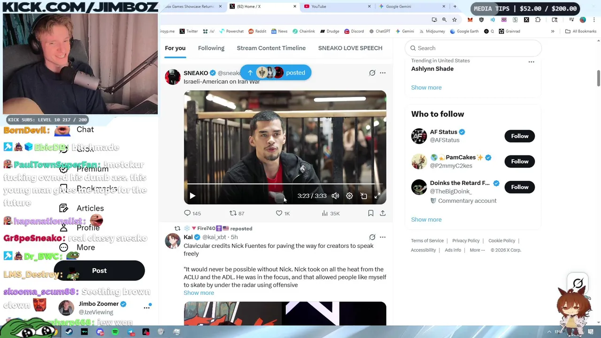Like the SNEAKO post showing 1K
This screenshot has height=338, width=601.
click(x=283, y=213)
